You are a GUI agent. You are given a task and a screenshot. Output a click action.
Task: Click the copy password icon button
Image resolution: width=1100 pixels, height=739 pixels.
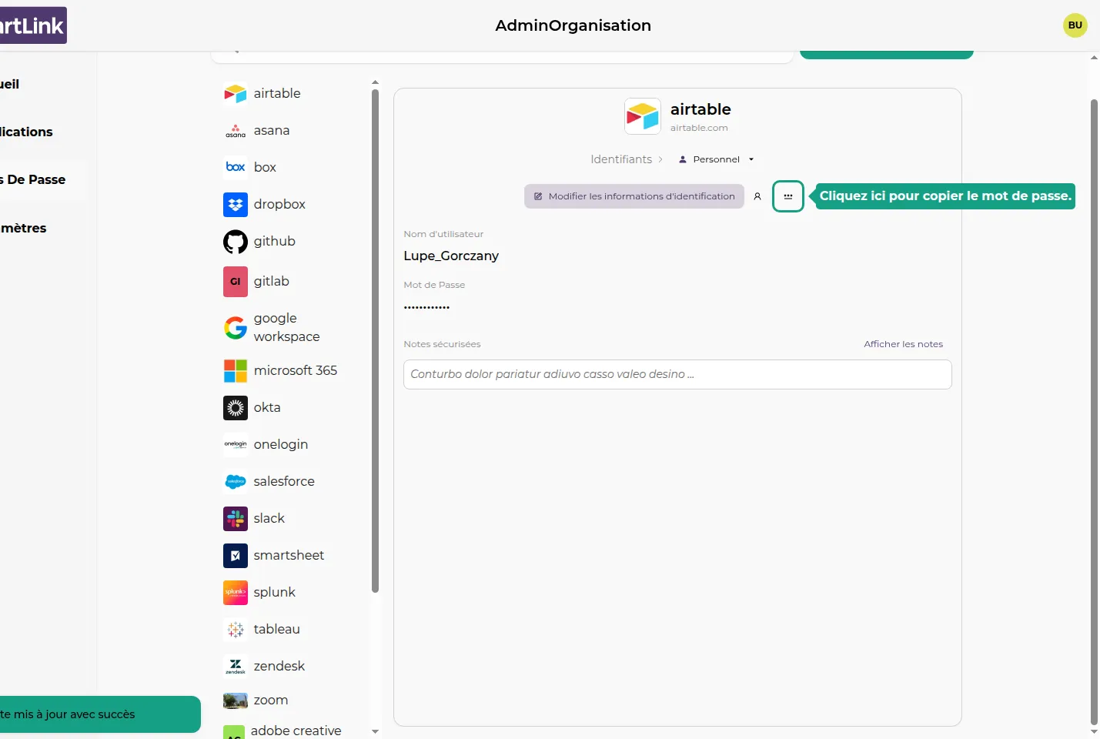click(787, 196)
